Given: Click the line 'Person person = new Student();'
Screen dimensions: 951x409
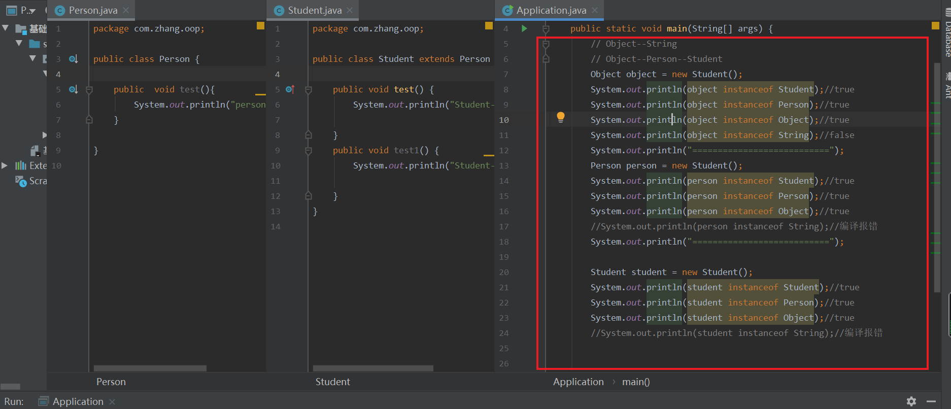Looking at the screenshot, I should pyautogui.click(x=666, y=165).
